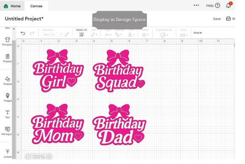
Task: Select the Birthday Mom design
Action: pyautogui.click(x=57, y=124)
